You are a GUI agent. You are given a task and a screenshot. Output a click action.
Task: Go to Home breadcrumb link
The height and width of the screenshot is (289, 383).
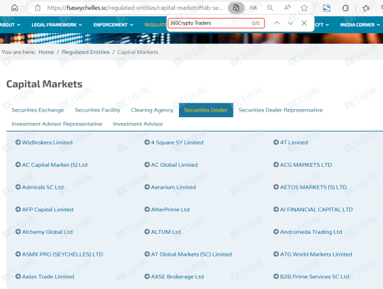pyautogui.click(x=46, y=52)
